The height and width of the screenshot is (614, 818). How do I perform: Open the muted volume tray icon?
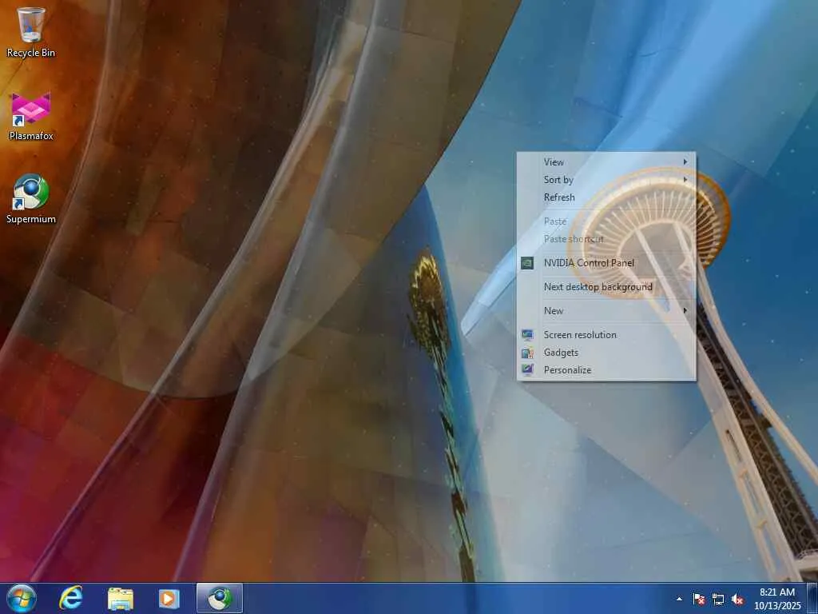pos(737,599)
